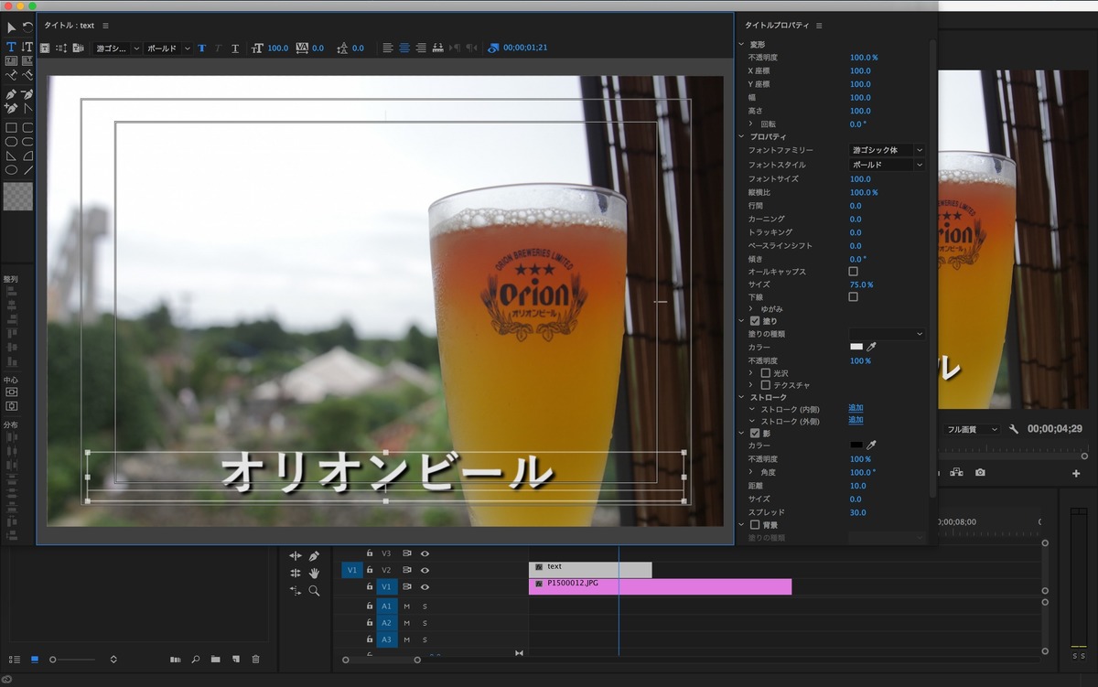The width and height of the screenshot is (1098, 687).
Task: Click the Bold text style button
Action: [202, 48]
